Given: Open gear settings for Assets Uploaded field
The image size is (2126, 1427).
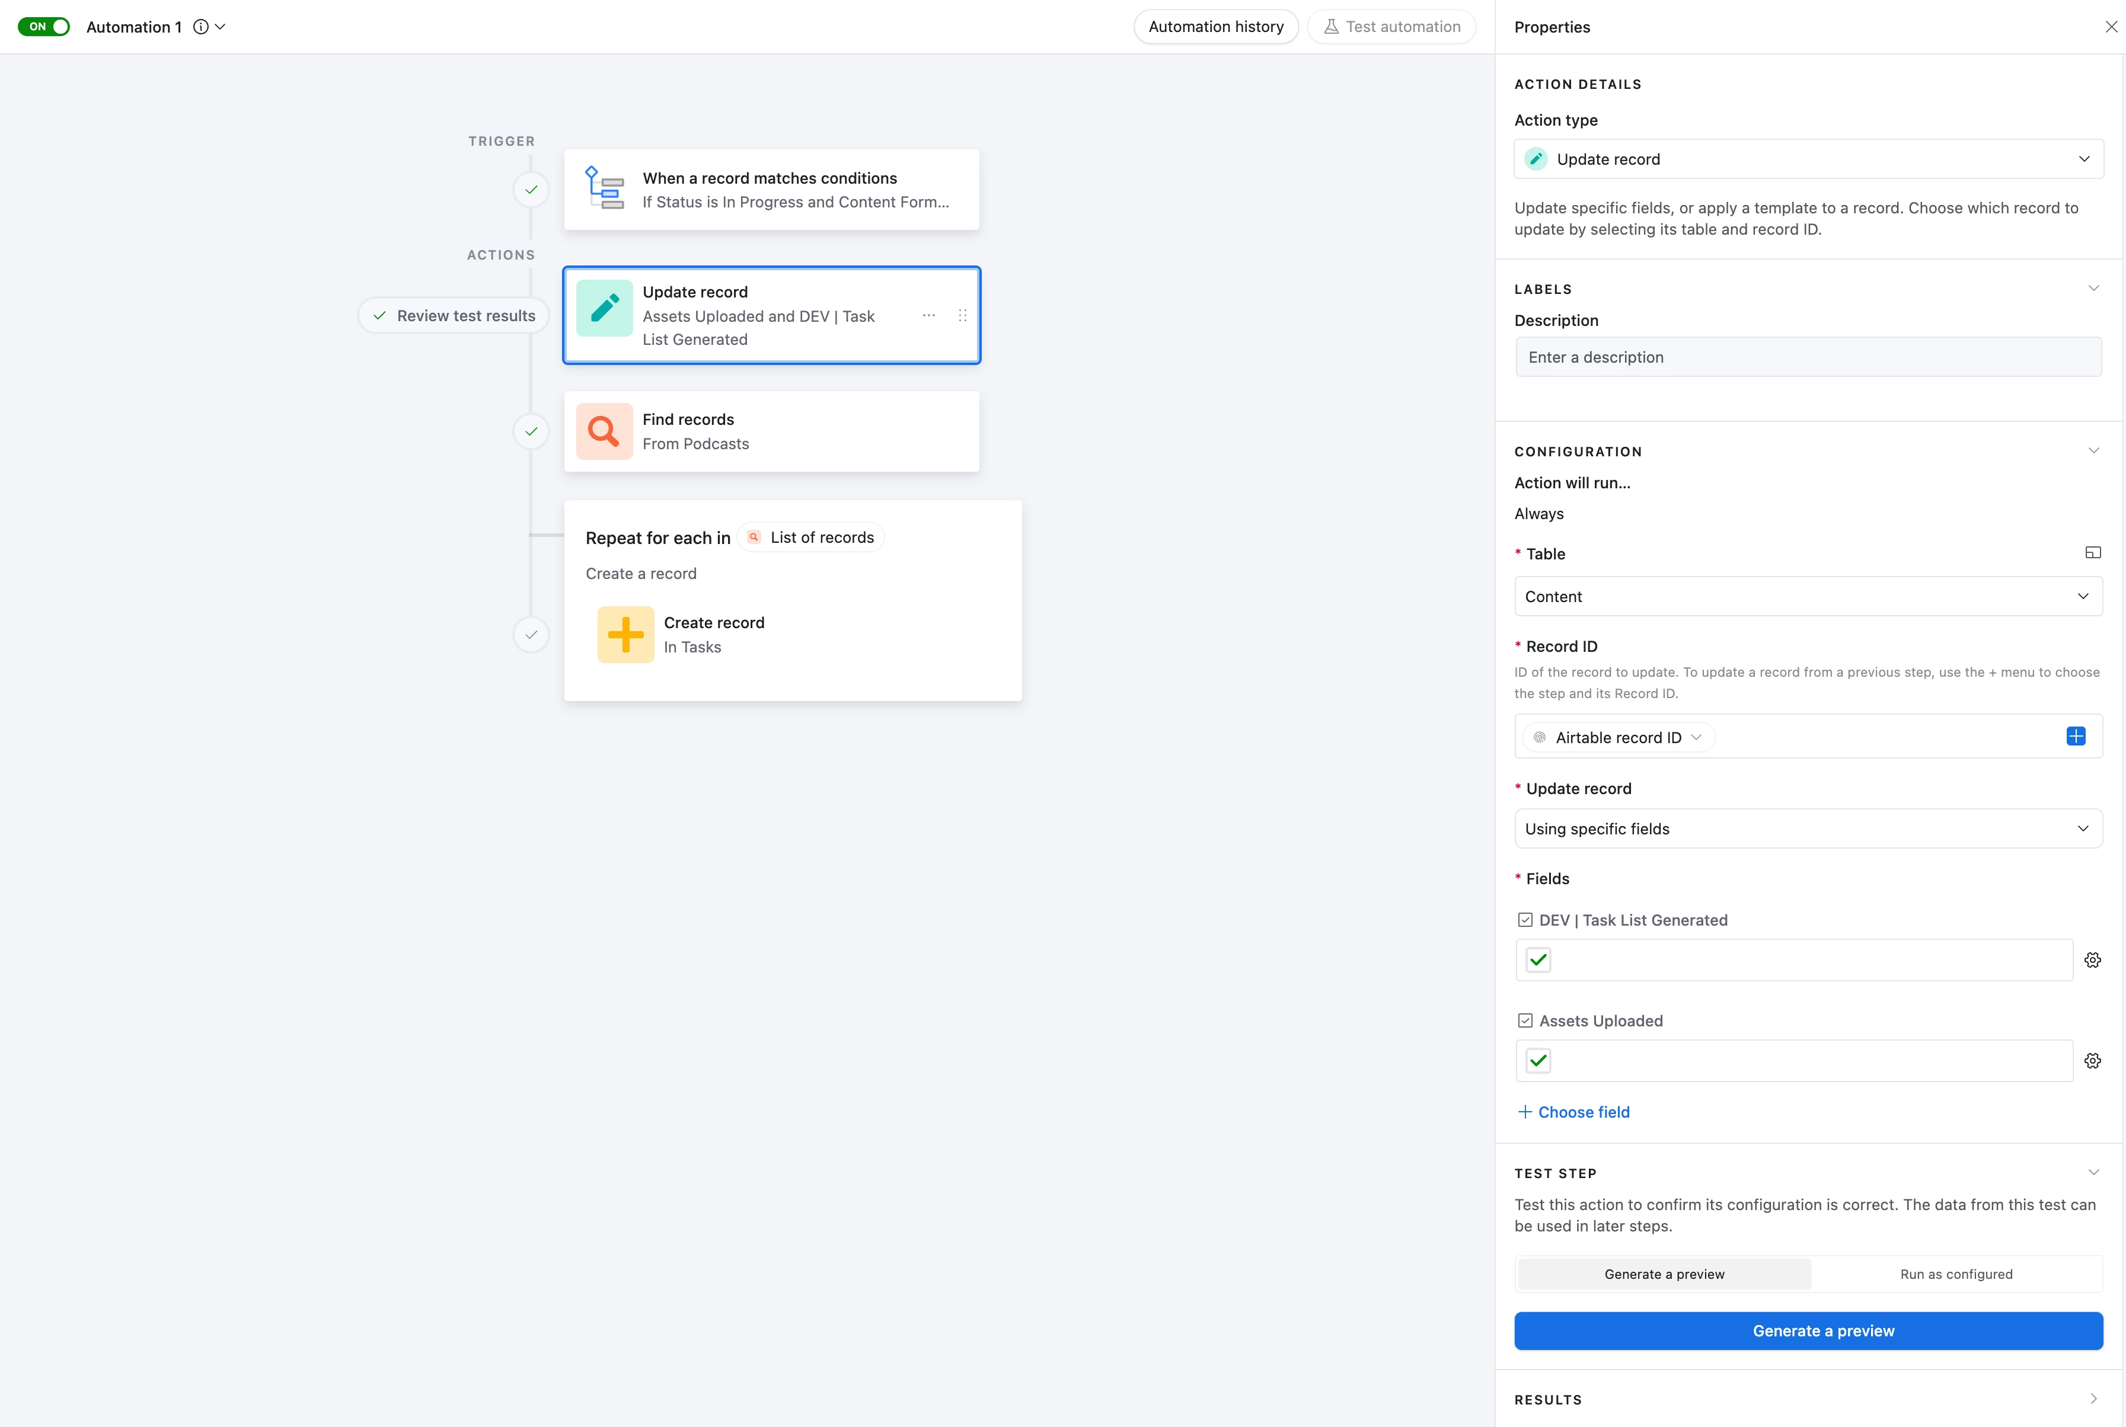Looking at the screenshot, I should point(2092,1061).
